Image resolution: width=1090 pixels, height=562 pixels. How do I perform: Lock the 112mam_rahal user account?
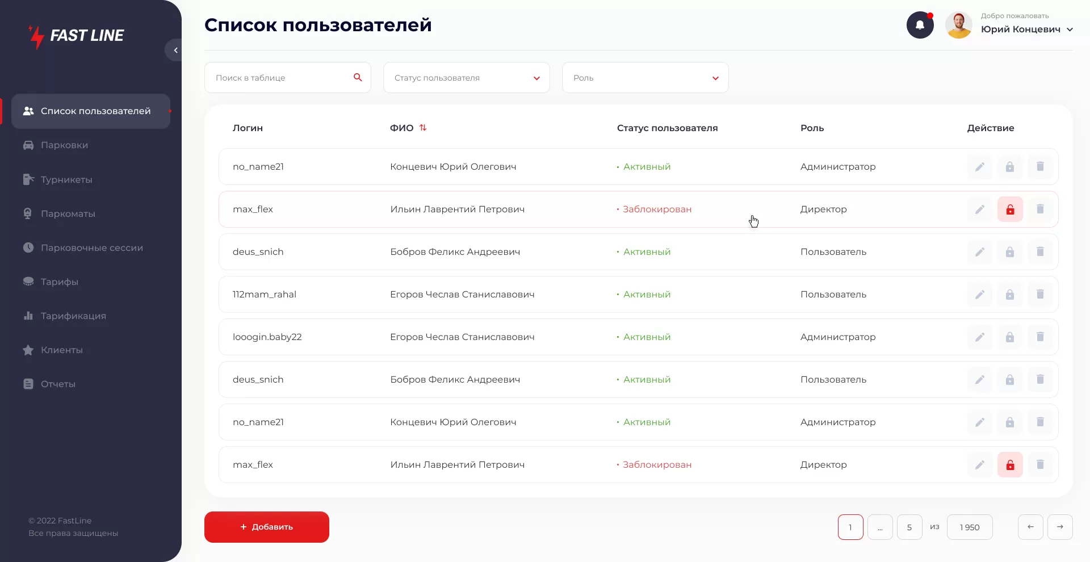[x=1010, y=294]
